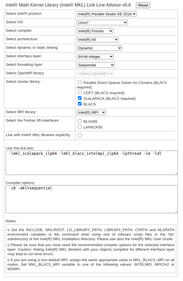The height and width of the screenshot is (281, 183).
Task: Click the "Select interface layer:" label
Action: coord(24,56)
